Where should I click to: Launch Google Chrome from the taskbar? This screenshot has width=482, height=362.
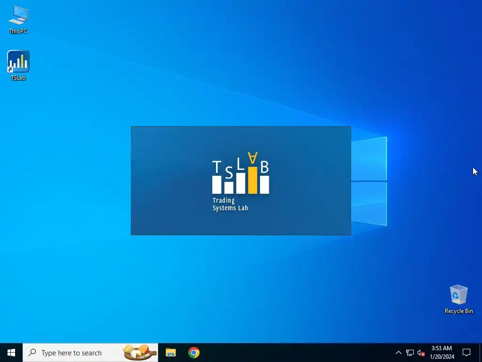tap(194, 353)
